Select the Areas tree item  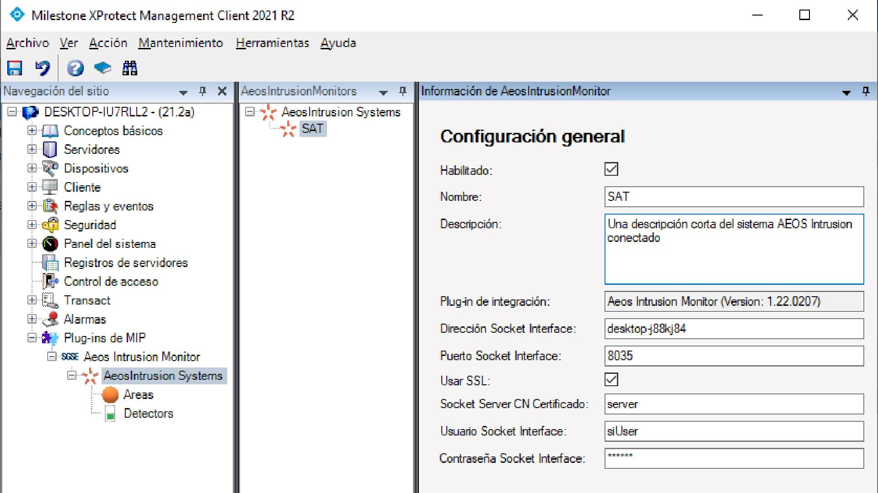tap(139, 394)
